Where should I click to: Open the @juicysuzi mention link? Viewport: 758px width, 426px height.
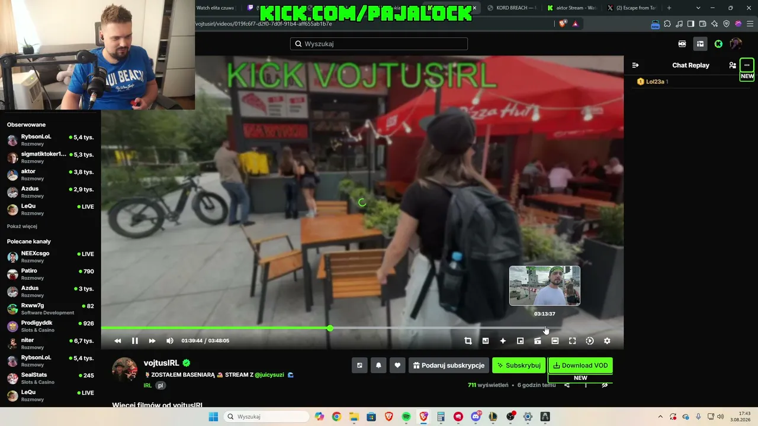click(x=269, y=375)
